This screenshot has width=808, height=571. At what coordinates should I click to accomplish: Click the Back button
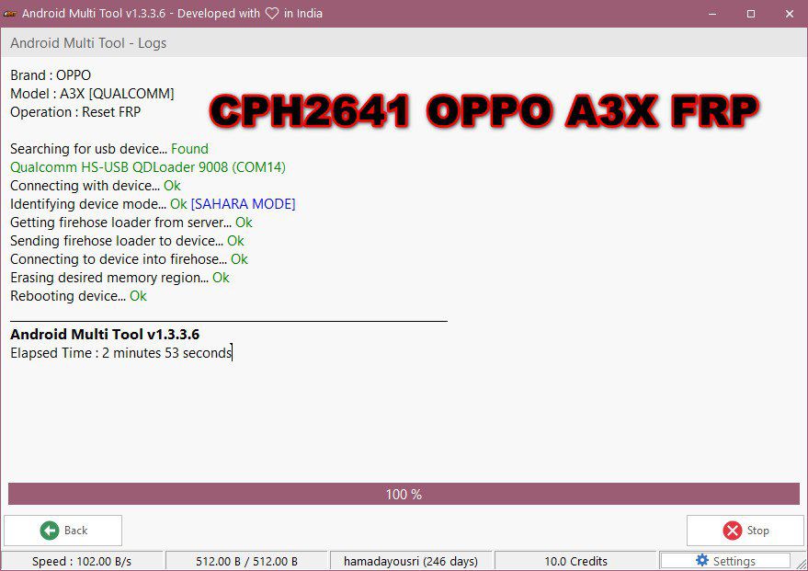coord(63,531)
